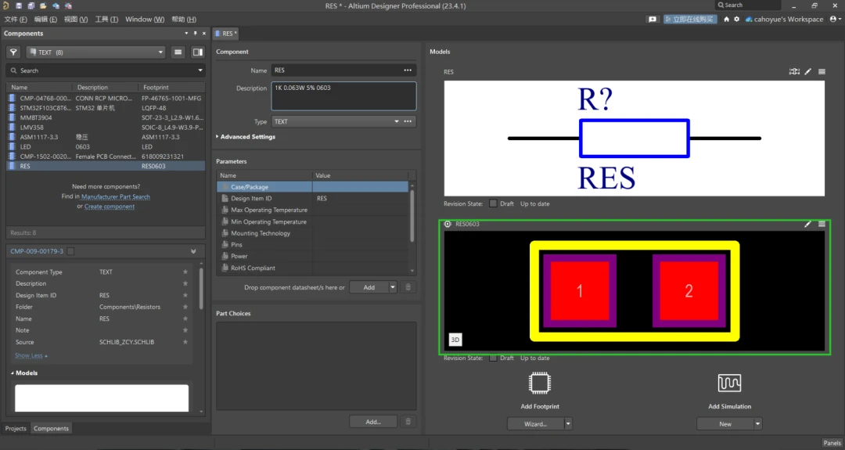Click the home icon in top bar
This screenshot has width=845, height=450.
click(x=726, y=19)
